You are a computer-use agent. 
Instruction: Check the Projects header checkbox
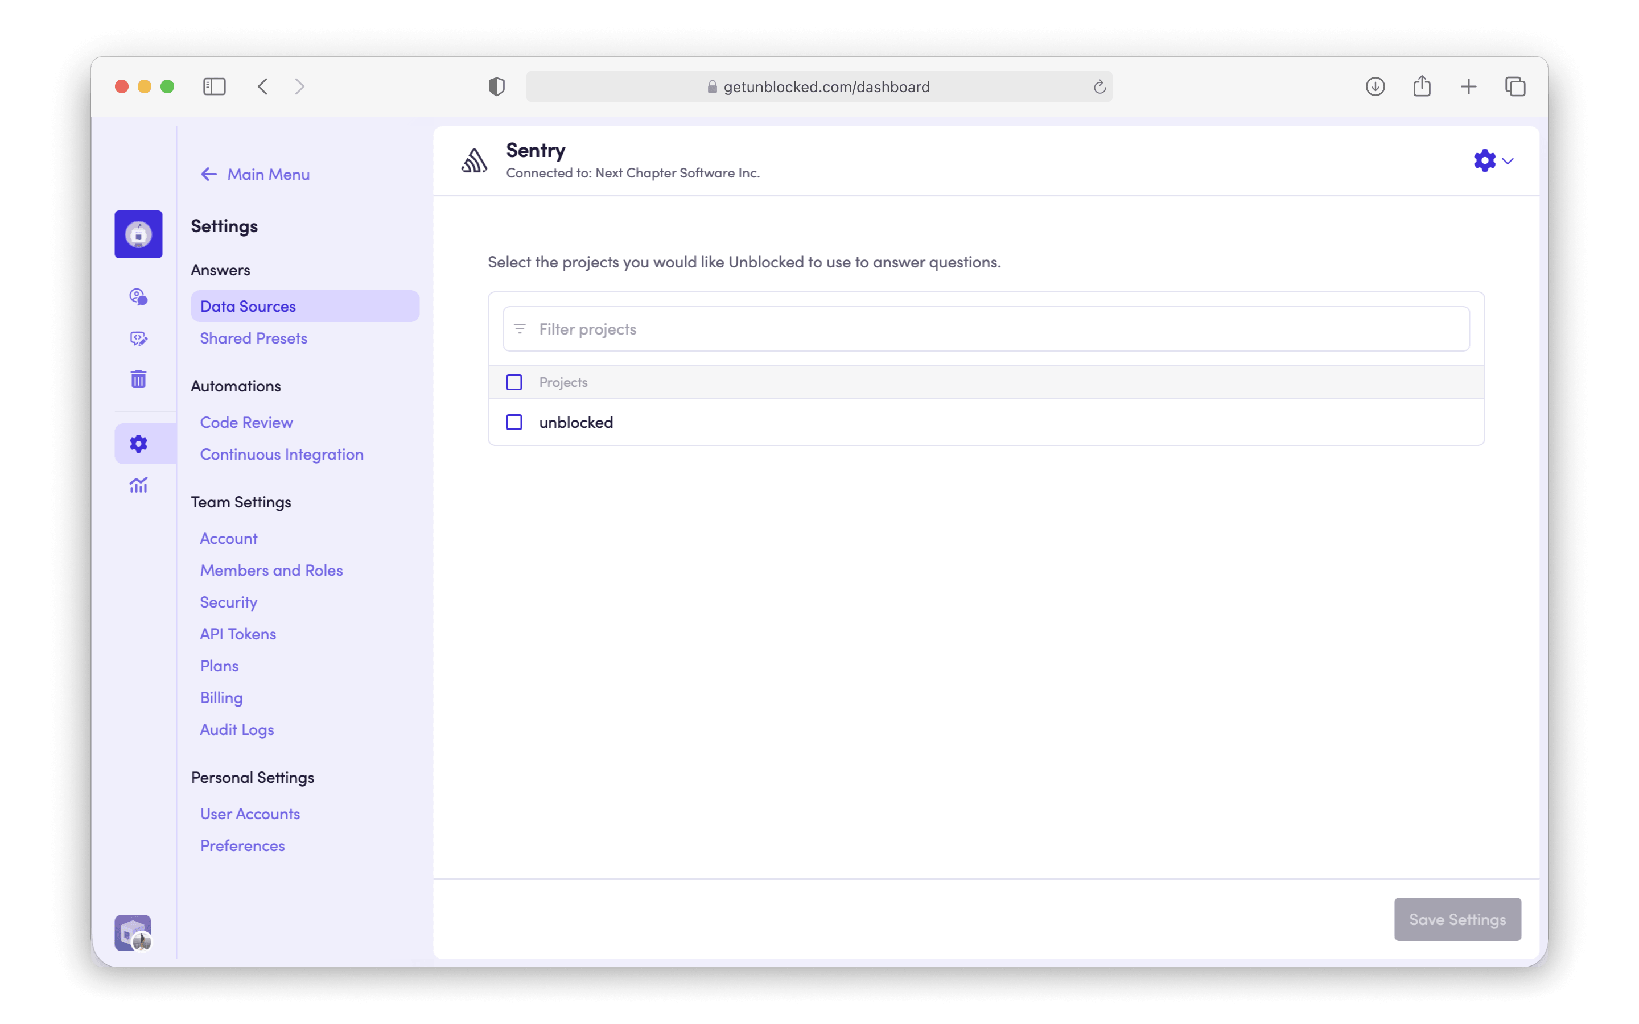pyautogui.click(x=514, y=382)
